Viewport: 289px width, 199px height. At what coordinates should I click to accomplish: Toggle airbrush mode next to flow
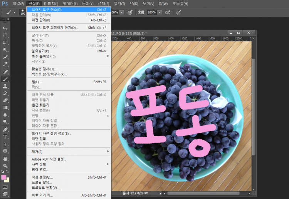(x=168, y=12)
